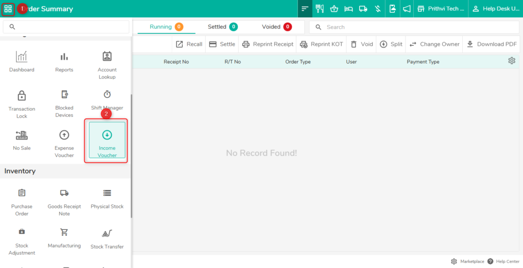
Task: Open No Sale
Action: click(21, 141)
